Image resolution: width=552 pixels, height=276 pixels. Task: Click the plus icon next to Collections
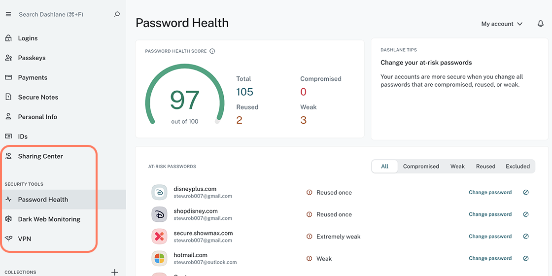[114, 272]
